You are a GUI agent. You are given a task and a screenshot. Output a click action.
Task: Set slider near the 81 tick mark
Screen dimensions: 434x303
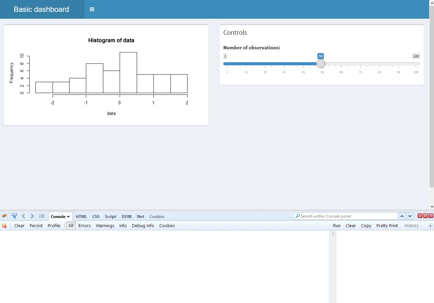pos(379,64)
